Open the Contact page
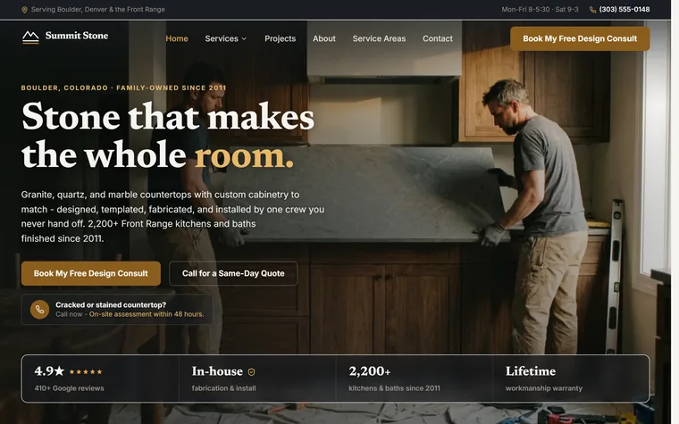The height and width of the screenshot is (424, 679). click(438, 38)
